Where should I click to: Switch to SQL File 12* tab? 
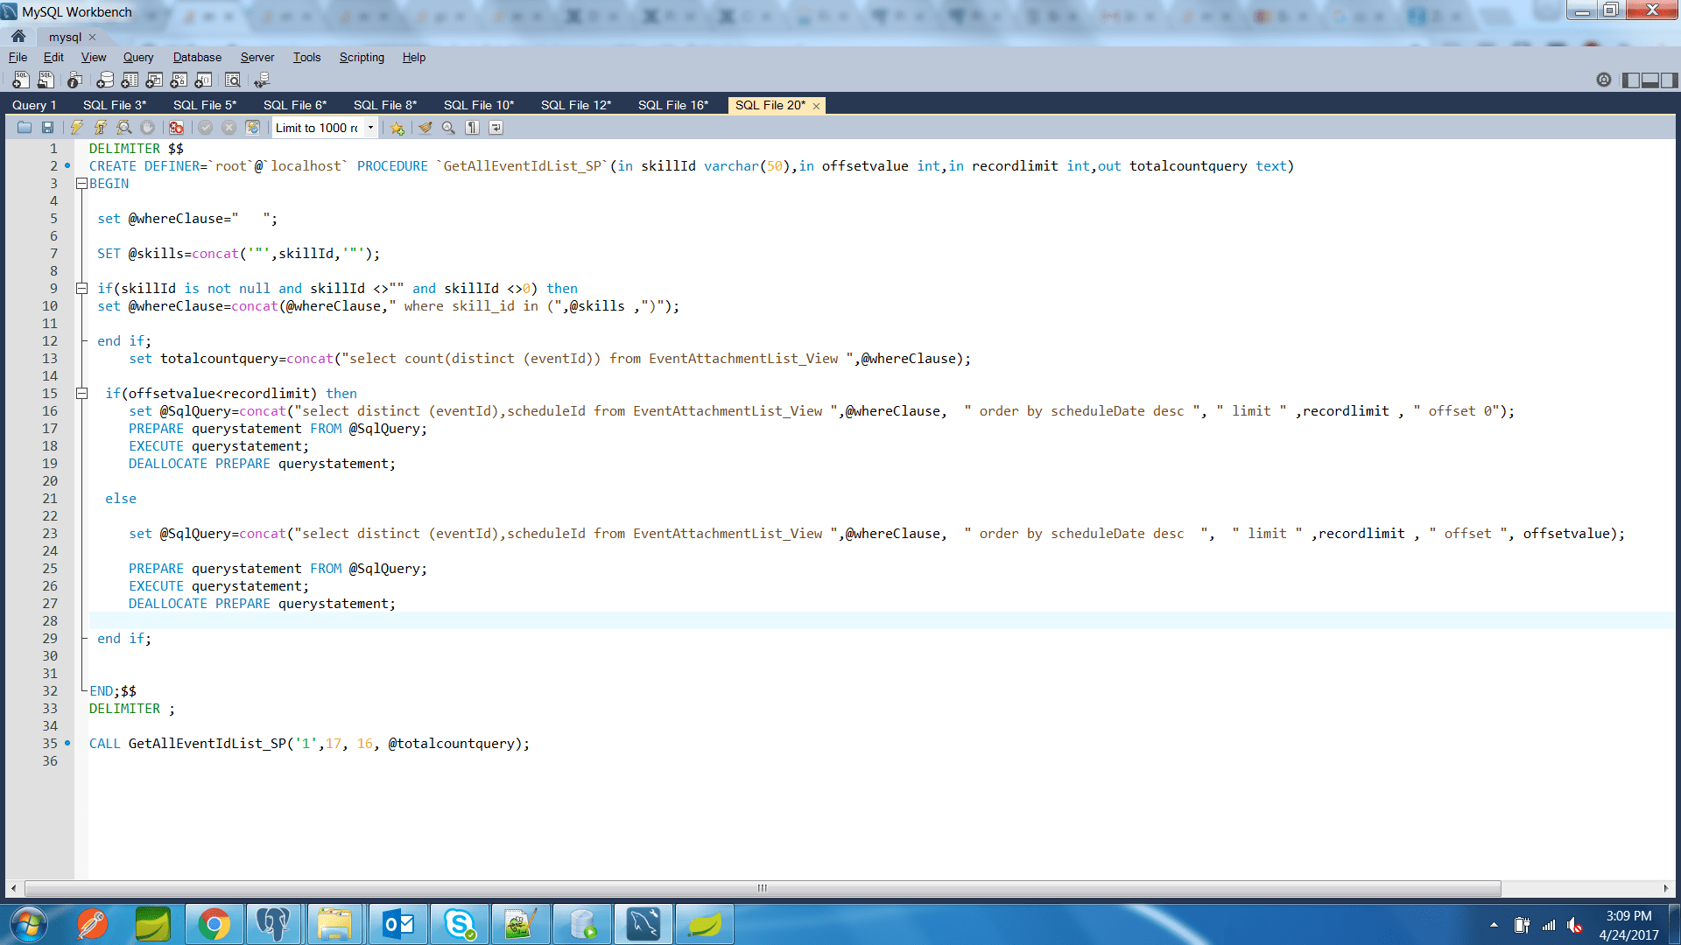tap(575, 105)
